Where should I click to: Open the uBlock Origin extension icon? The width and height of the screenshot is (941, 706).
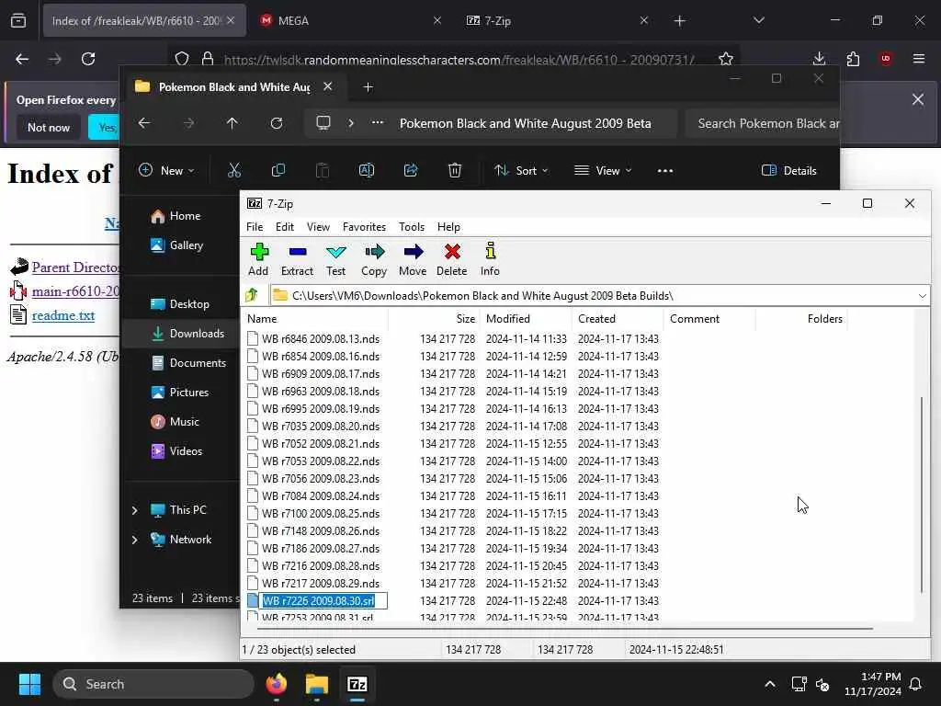click(x=886, y=59)
